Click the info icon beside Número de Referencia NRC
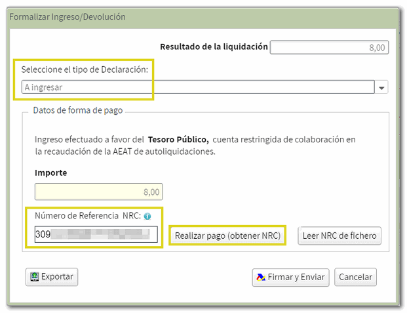The height and width of the screenshot is (313, 407). (147, 216)
